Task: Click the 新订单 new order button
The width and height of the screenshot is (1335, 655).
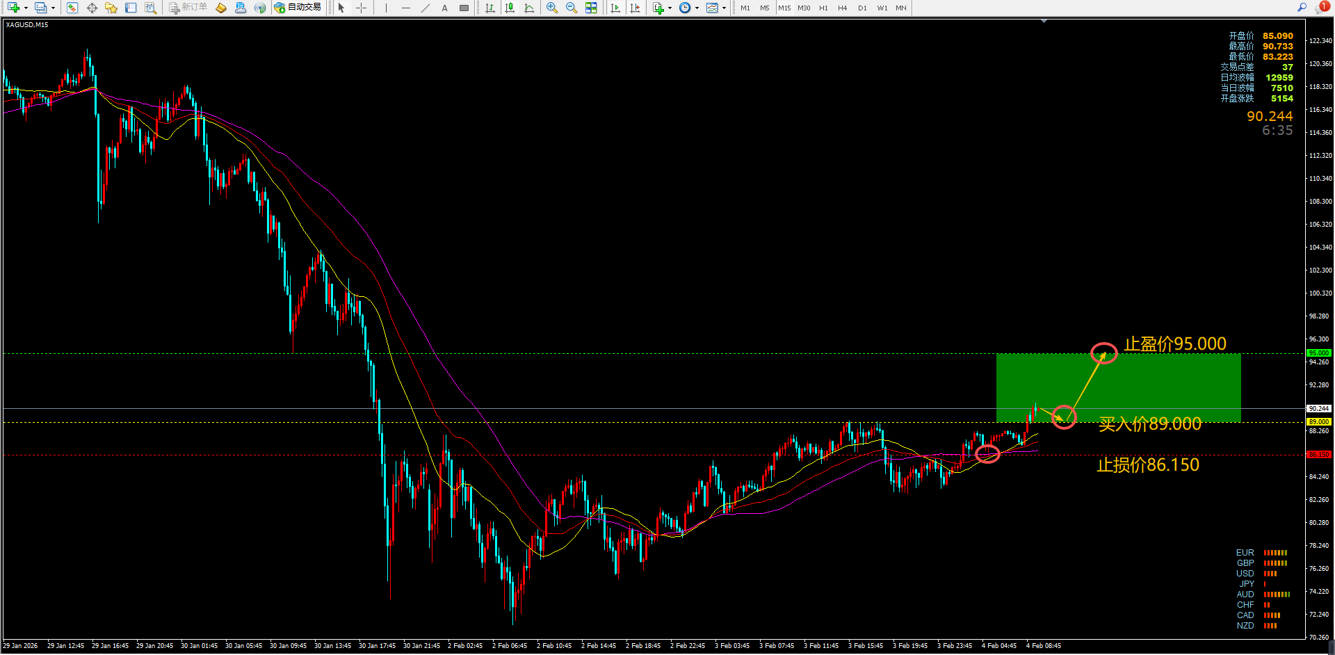Action: click(188, 8)
